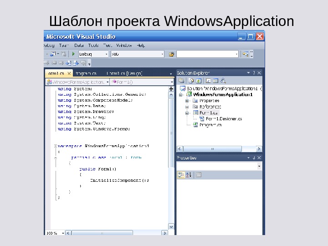Click the editor split handle above scrollbar

pos(171,89)
